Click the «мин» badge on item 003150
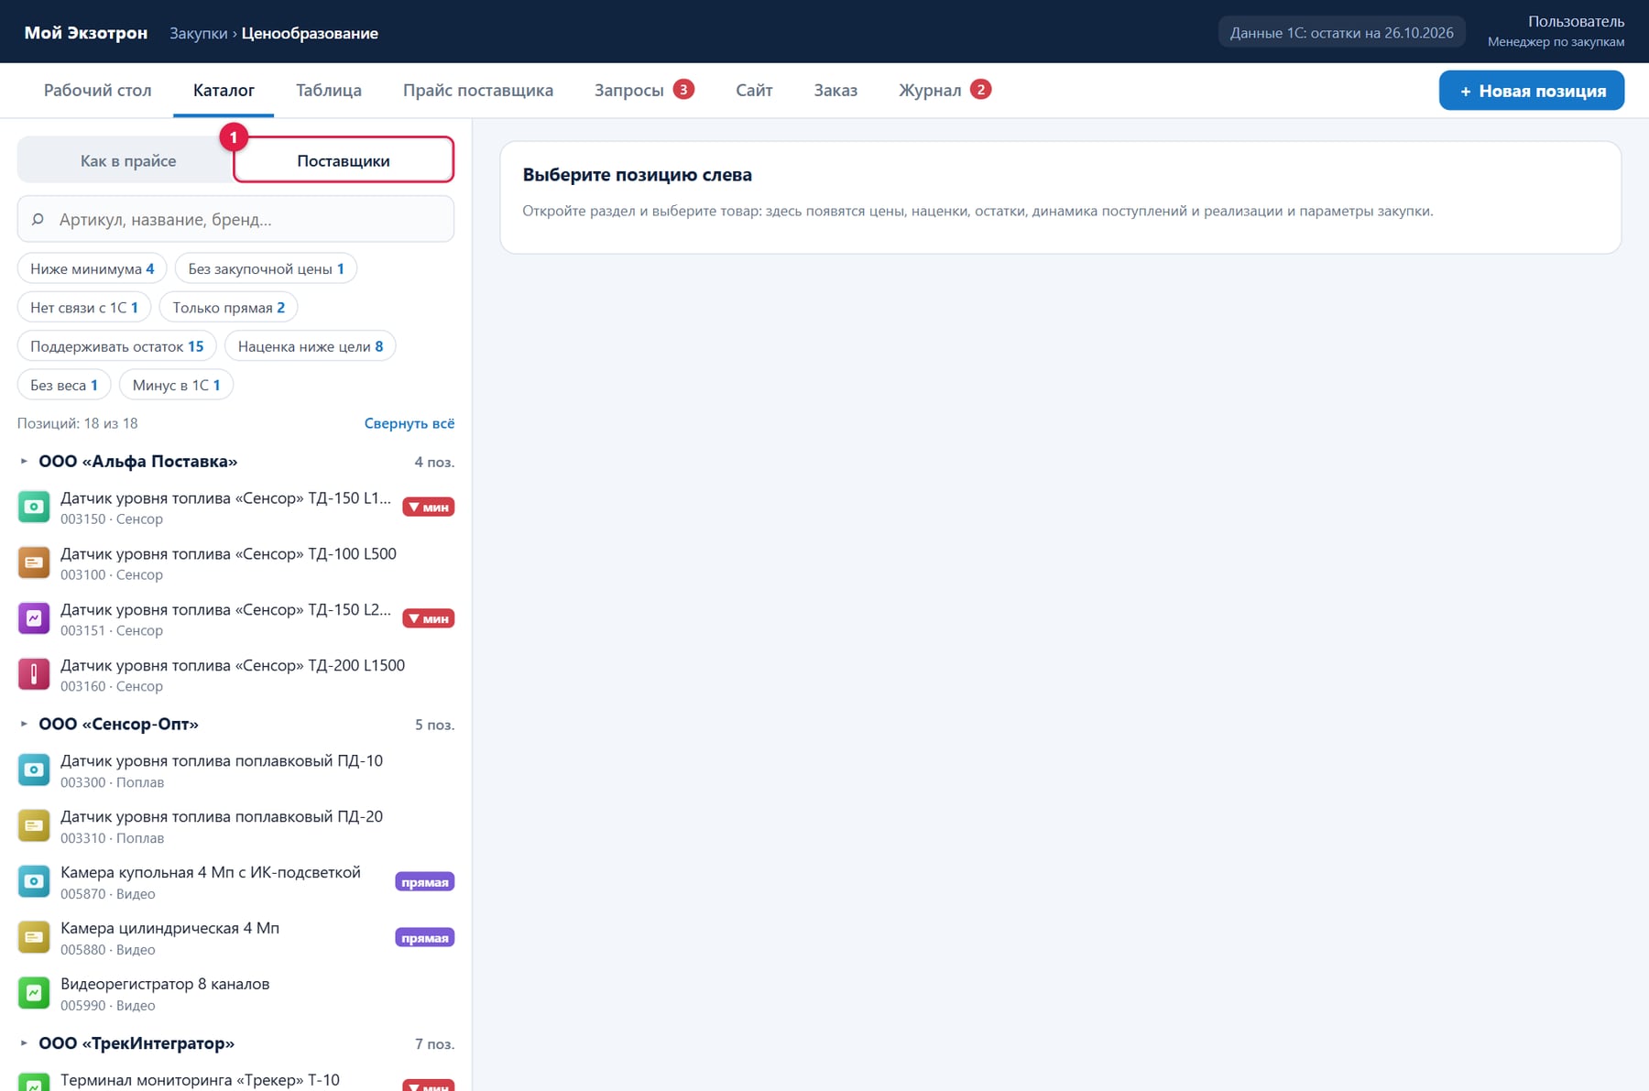 (429, 507)
